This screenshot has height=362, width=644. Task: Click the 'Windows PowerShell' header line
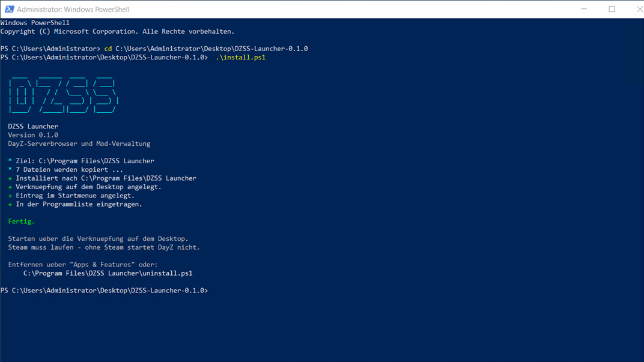coord(35,23)
